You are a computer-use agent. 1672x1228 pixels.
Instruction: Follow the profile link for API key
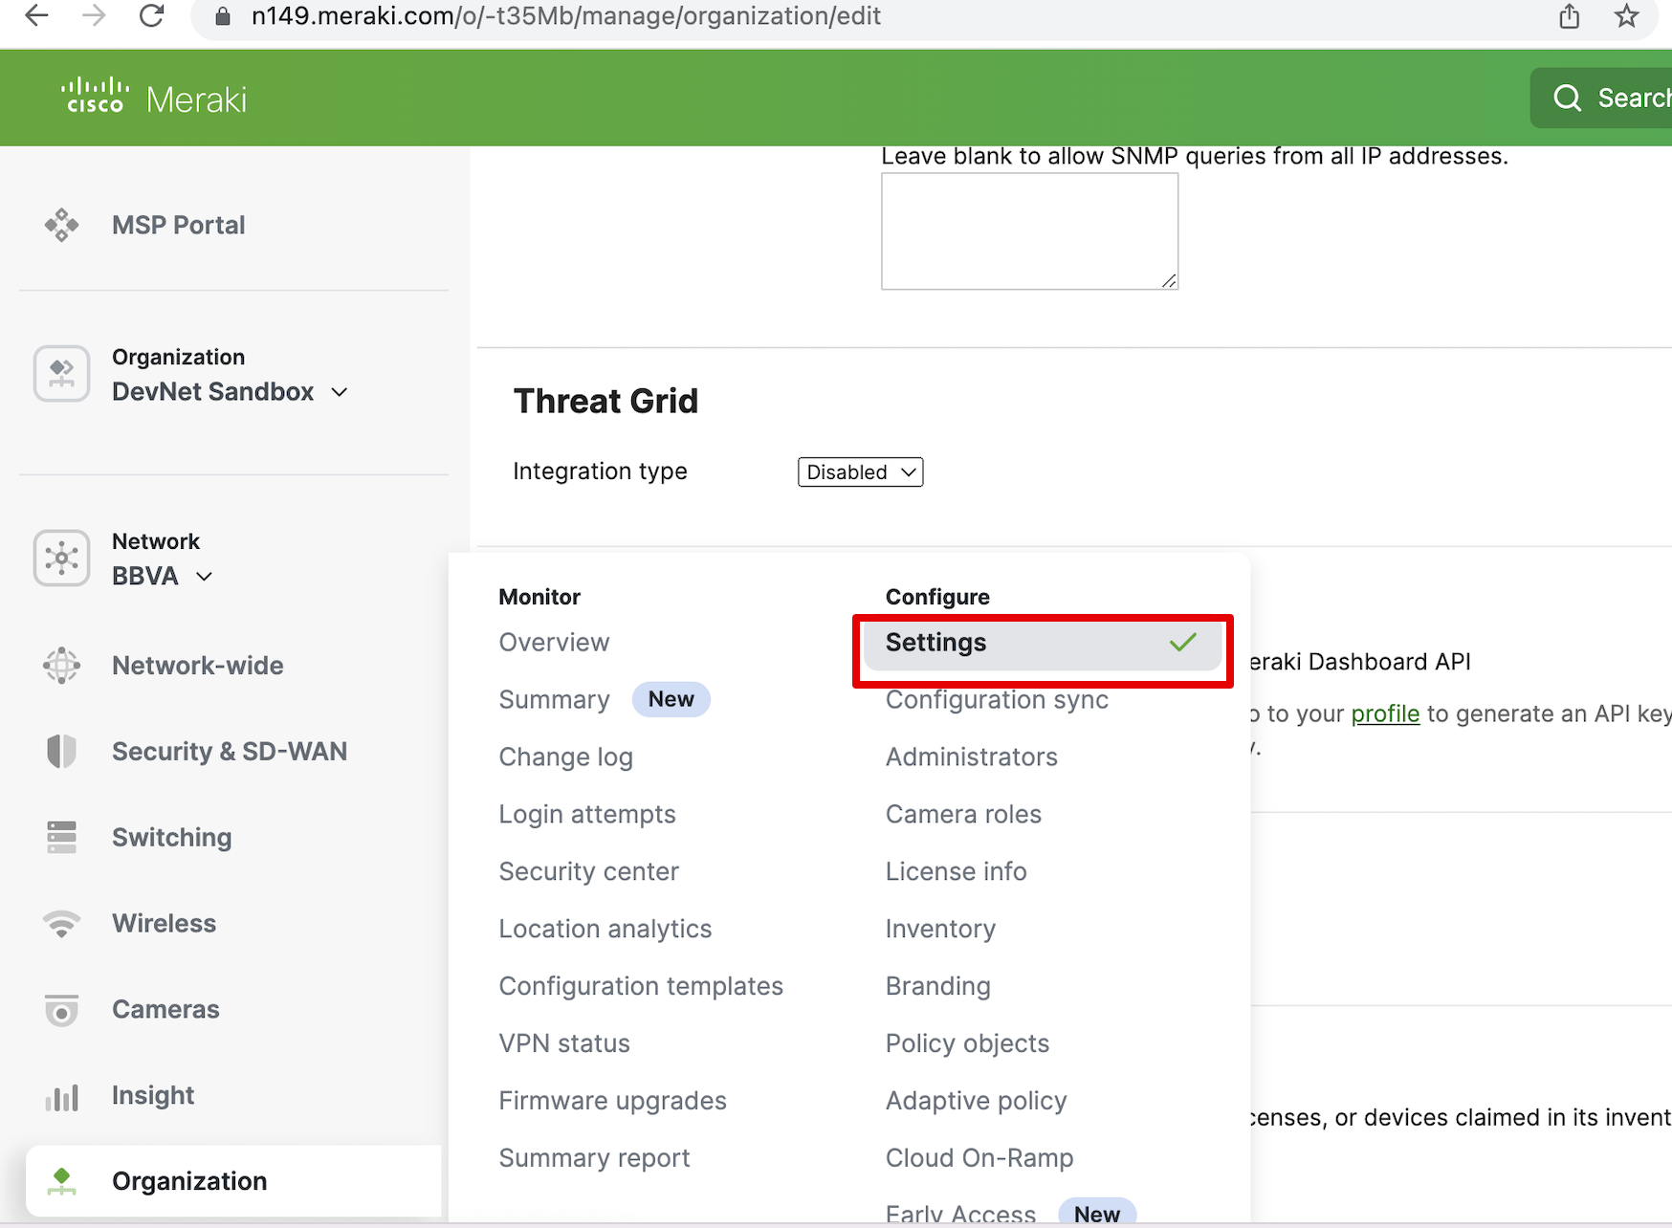(x=1384, y=714)
